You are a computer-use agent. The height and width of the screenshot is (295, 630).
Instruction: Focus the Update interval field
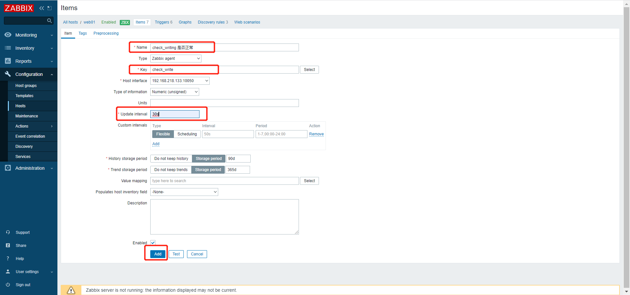click(x=175, y=114)
